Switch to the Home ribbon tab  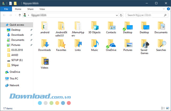(18, 9)
